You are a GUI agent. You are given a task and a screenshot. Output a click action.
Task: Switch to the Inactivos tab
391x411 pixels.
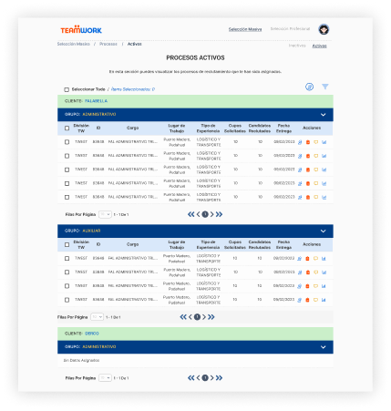(297, 46)
